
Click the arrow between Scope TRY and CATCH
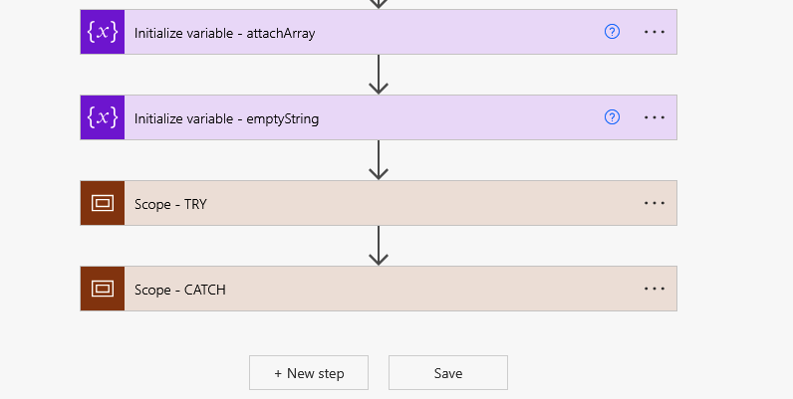click(x=378, y=246)
